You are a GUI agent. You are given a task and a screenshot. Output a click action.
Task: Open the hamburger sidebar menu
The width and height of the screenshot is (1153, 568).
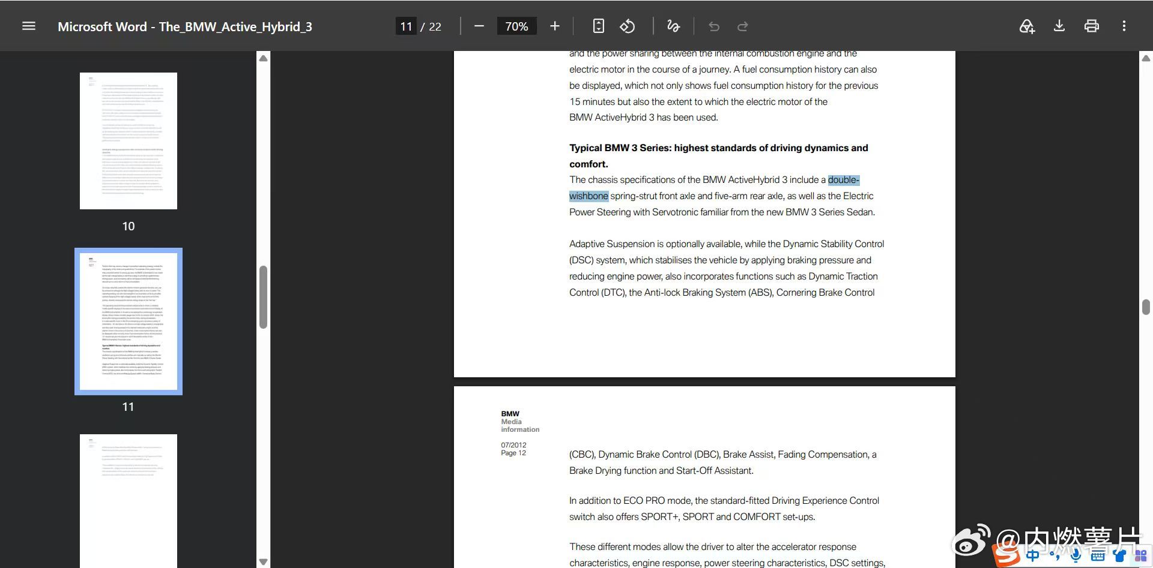pos(29,26)
